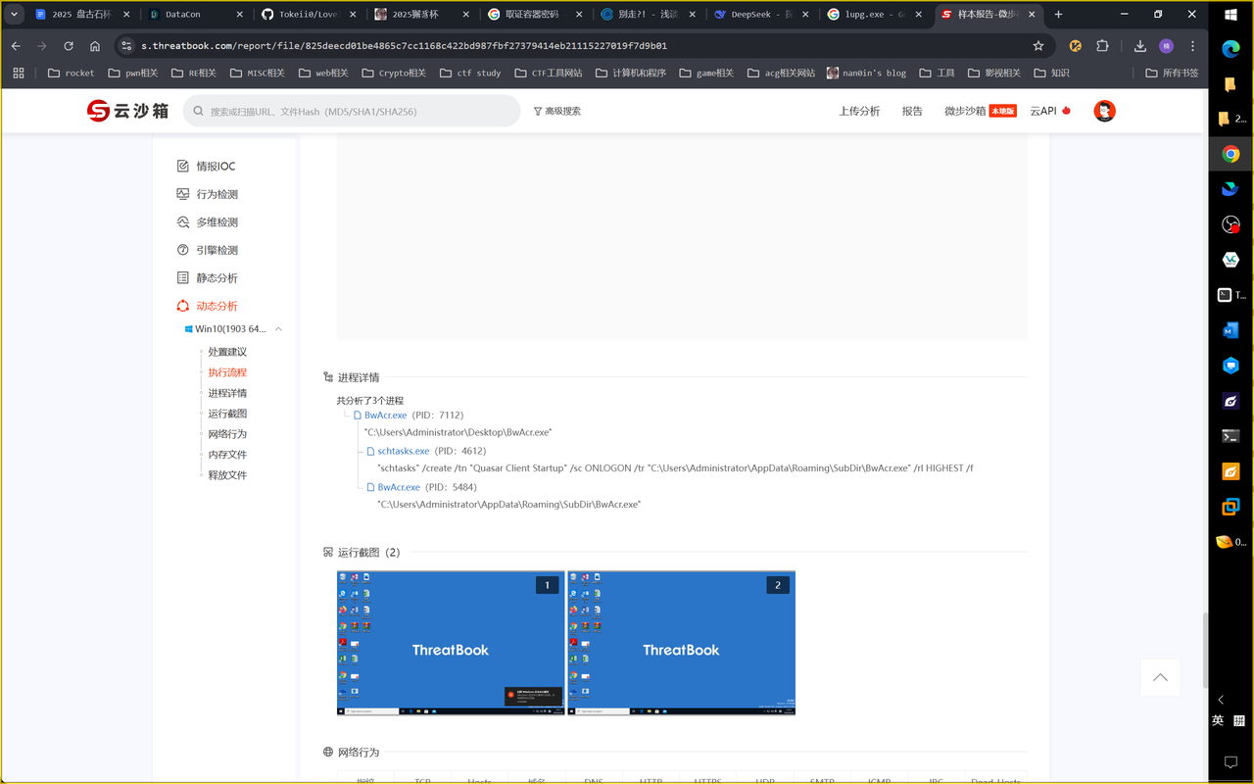Open the 所有书签 folder
This screenshot has width=1254, height=784.
point(1173,73)
